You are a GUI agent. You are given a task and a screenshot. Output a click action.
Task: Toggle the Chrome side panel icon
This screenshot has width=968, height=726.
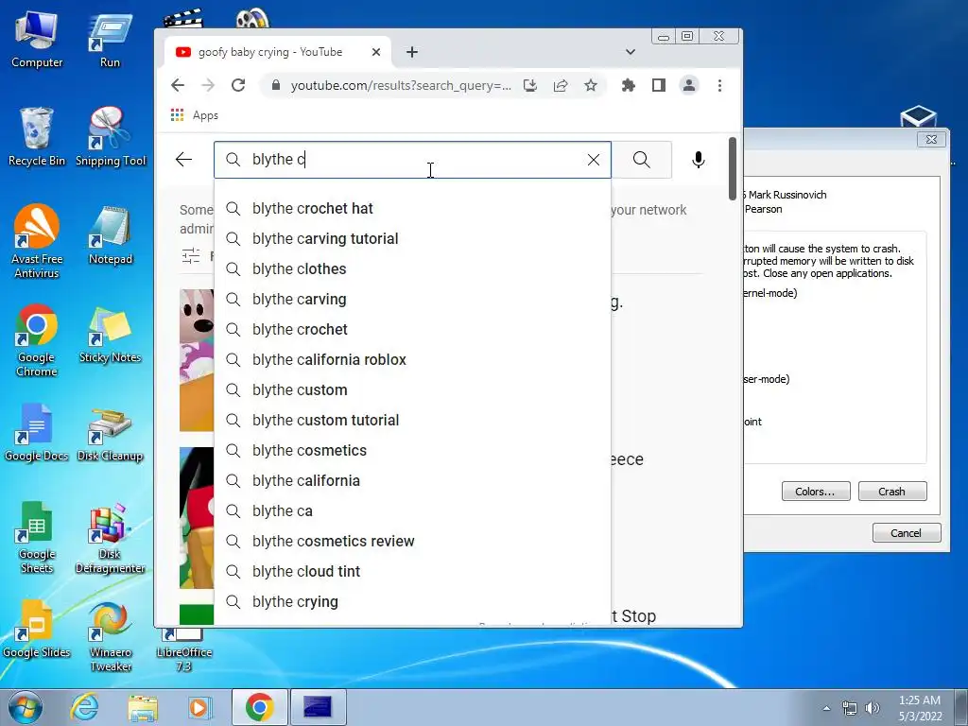tap(659, 85)
